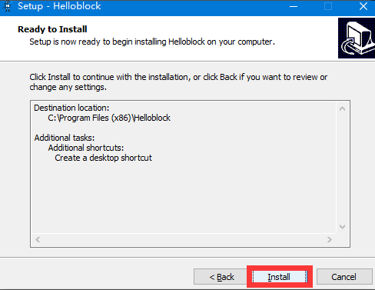
Task: Click the Helloblock icon in the title bar
Action: [x=8, y=6]
